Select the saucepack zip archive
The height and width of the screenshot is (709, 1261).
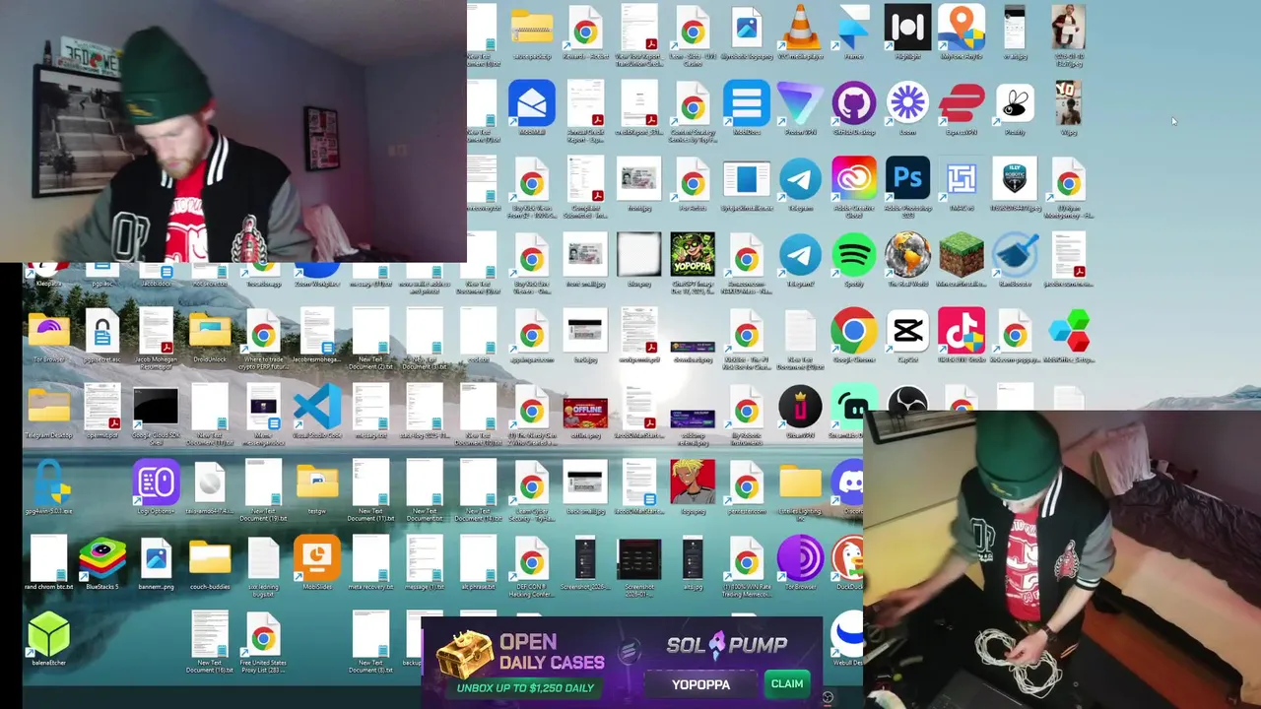(532, 28)
